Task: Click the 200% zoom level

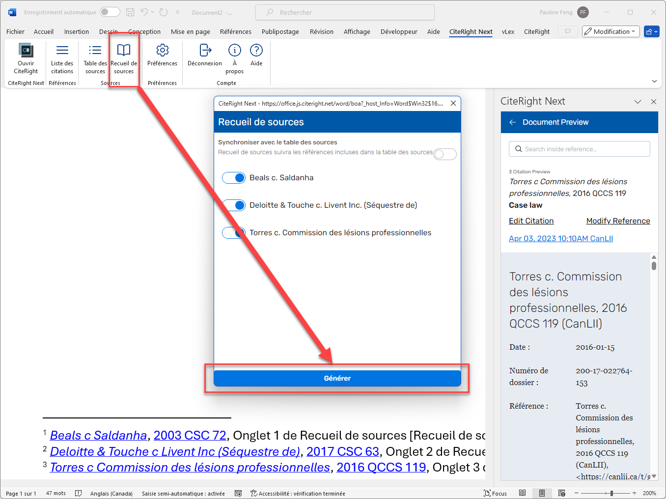Action: tap(649, 493)
